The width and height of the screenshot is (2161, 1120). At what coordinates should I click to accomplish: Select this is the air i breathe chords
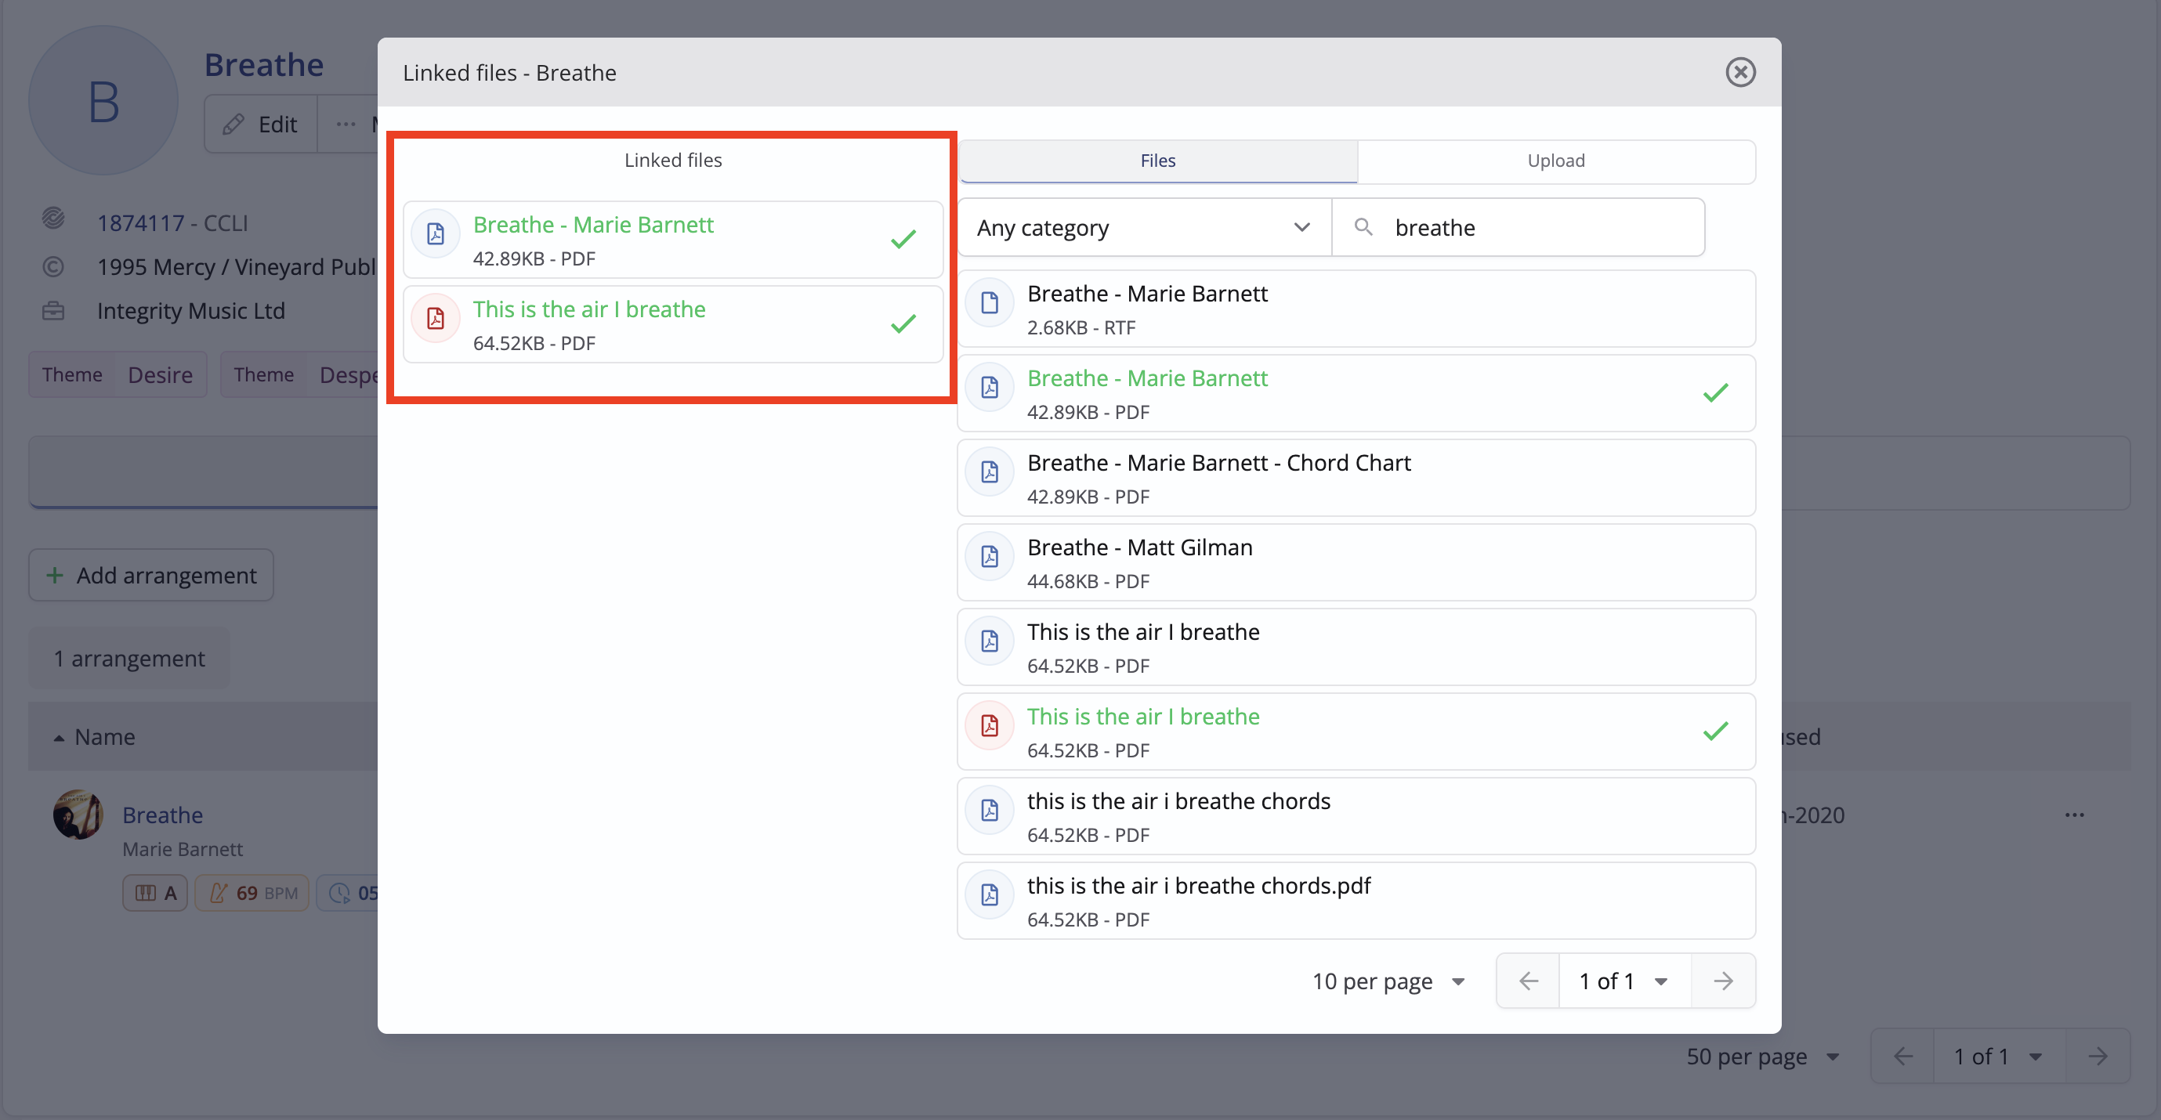(1356, 817)
